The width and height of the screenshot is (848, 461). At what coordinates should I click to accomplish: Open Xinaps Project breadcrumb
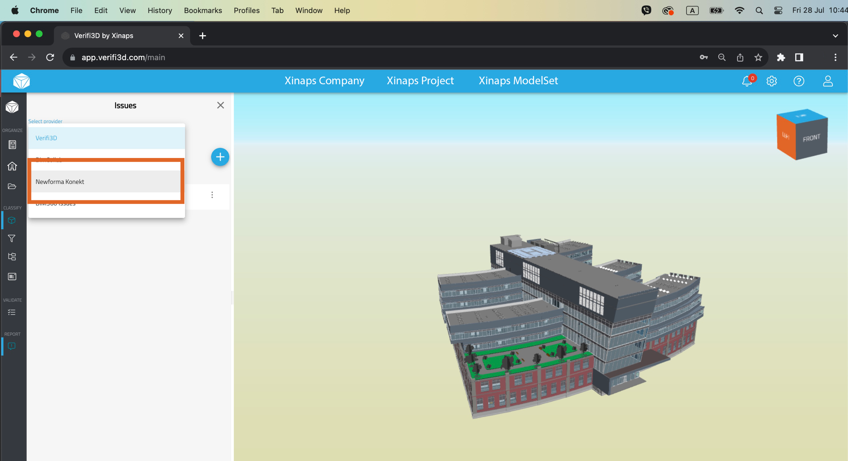(420, 81)
